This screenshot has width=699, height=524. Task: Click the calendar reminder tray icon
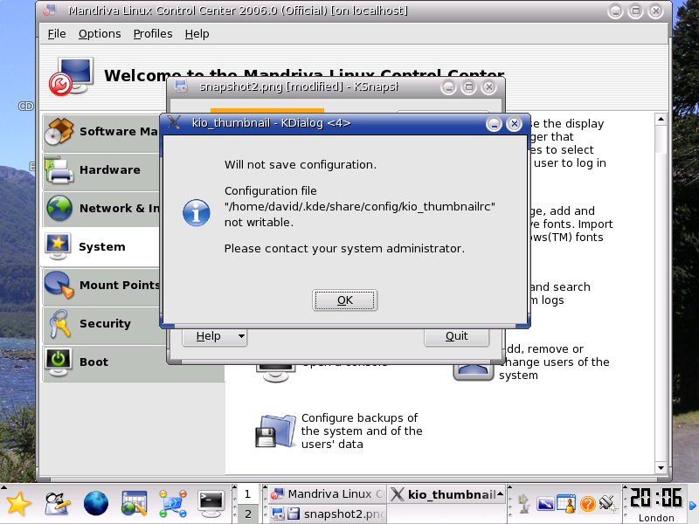[x=566, y=504]
